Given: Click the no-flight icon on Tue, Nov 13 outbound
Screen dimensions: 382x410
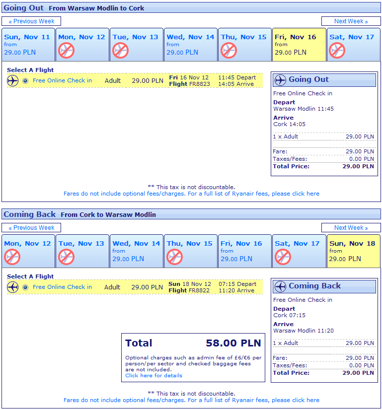Looking at the screenshot, I should click(x=120, y=50).
